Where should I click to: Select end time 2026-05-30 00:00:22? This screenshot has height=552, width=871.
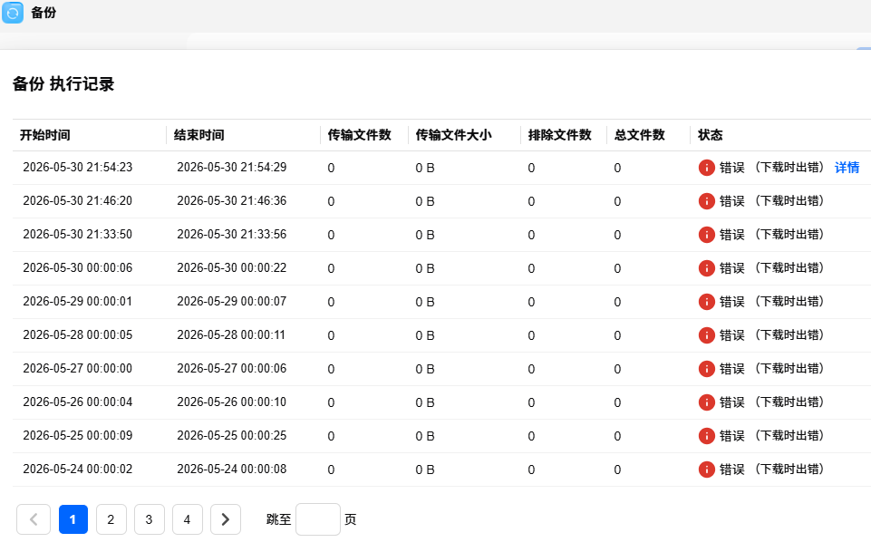coord(232,268)
